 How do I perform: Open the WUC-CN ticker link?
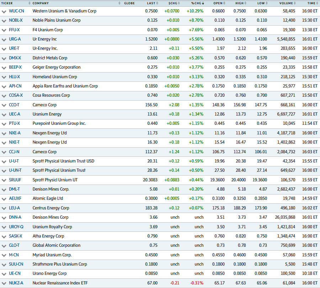[16, 11]
